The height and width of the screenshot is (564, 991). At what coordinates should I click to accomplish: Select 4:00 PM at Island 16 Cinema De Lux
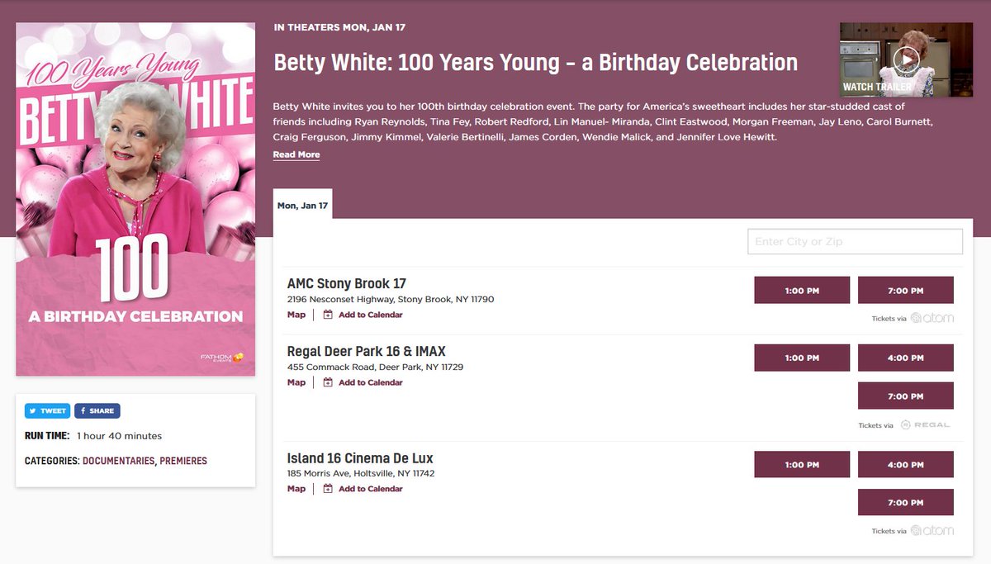click(x=906, y=464)
